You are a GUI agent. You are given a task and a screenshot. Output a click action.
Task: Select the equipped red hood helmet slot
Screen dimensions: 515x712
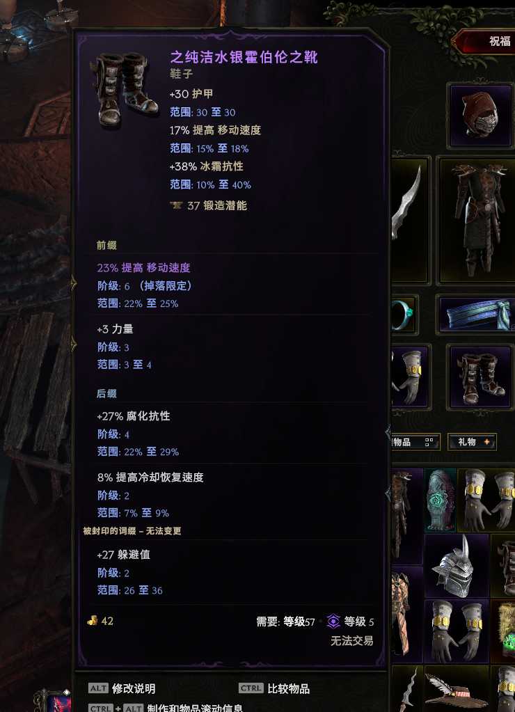pos(480,116)
